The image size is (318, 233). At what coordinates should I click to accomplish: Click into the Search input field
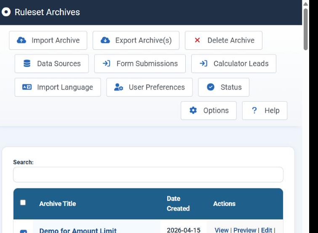(148, 174)
